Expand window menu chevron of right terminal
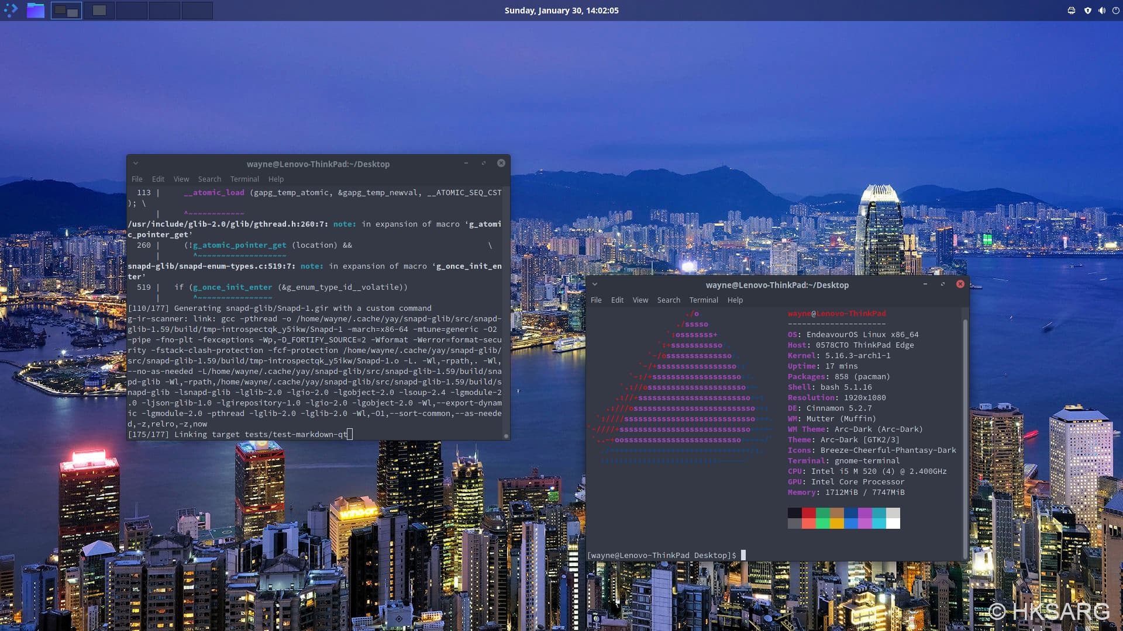The height and width of the screenshot is (631, 1123). tap(595, 285)
